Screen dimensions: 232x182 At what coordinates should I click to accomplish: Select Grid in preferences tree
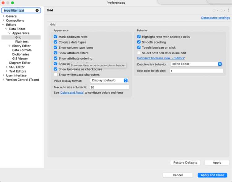[18, 37]
